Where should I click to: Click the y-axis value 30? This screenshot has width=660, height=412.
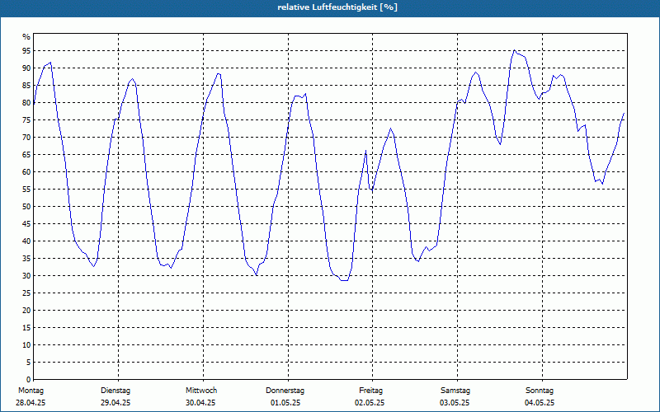click(x=26, y=276)
